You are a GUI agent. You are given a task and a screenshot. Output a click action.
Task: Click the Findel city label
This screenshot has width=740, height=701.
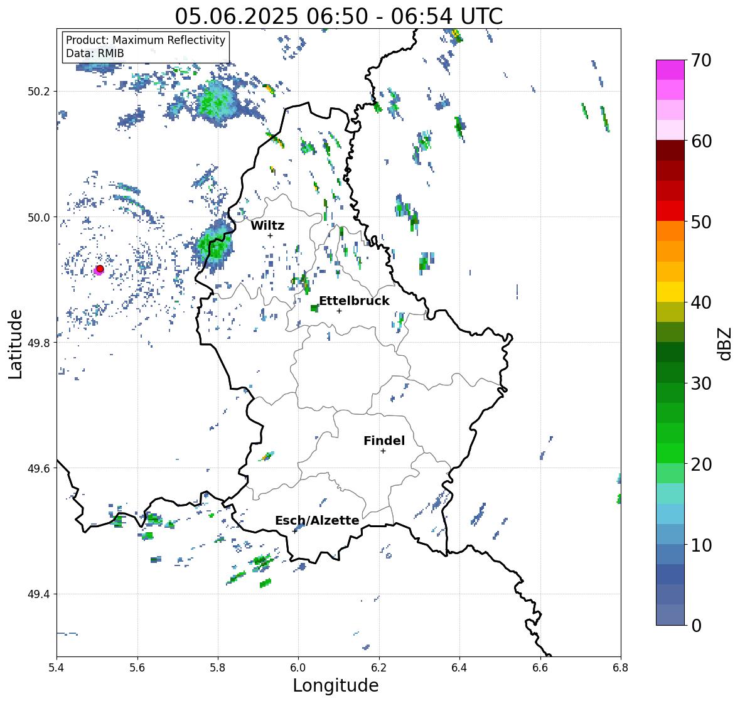384,441
